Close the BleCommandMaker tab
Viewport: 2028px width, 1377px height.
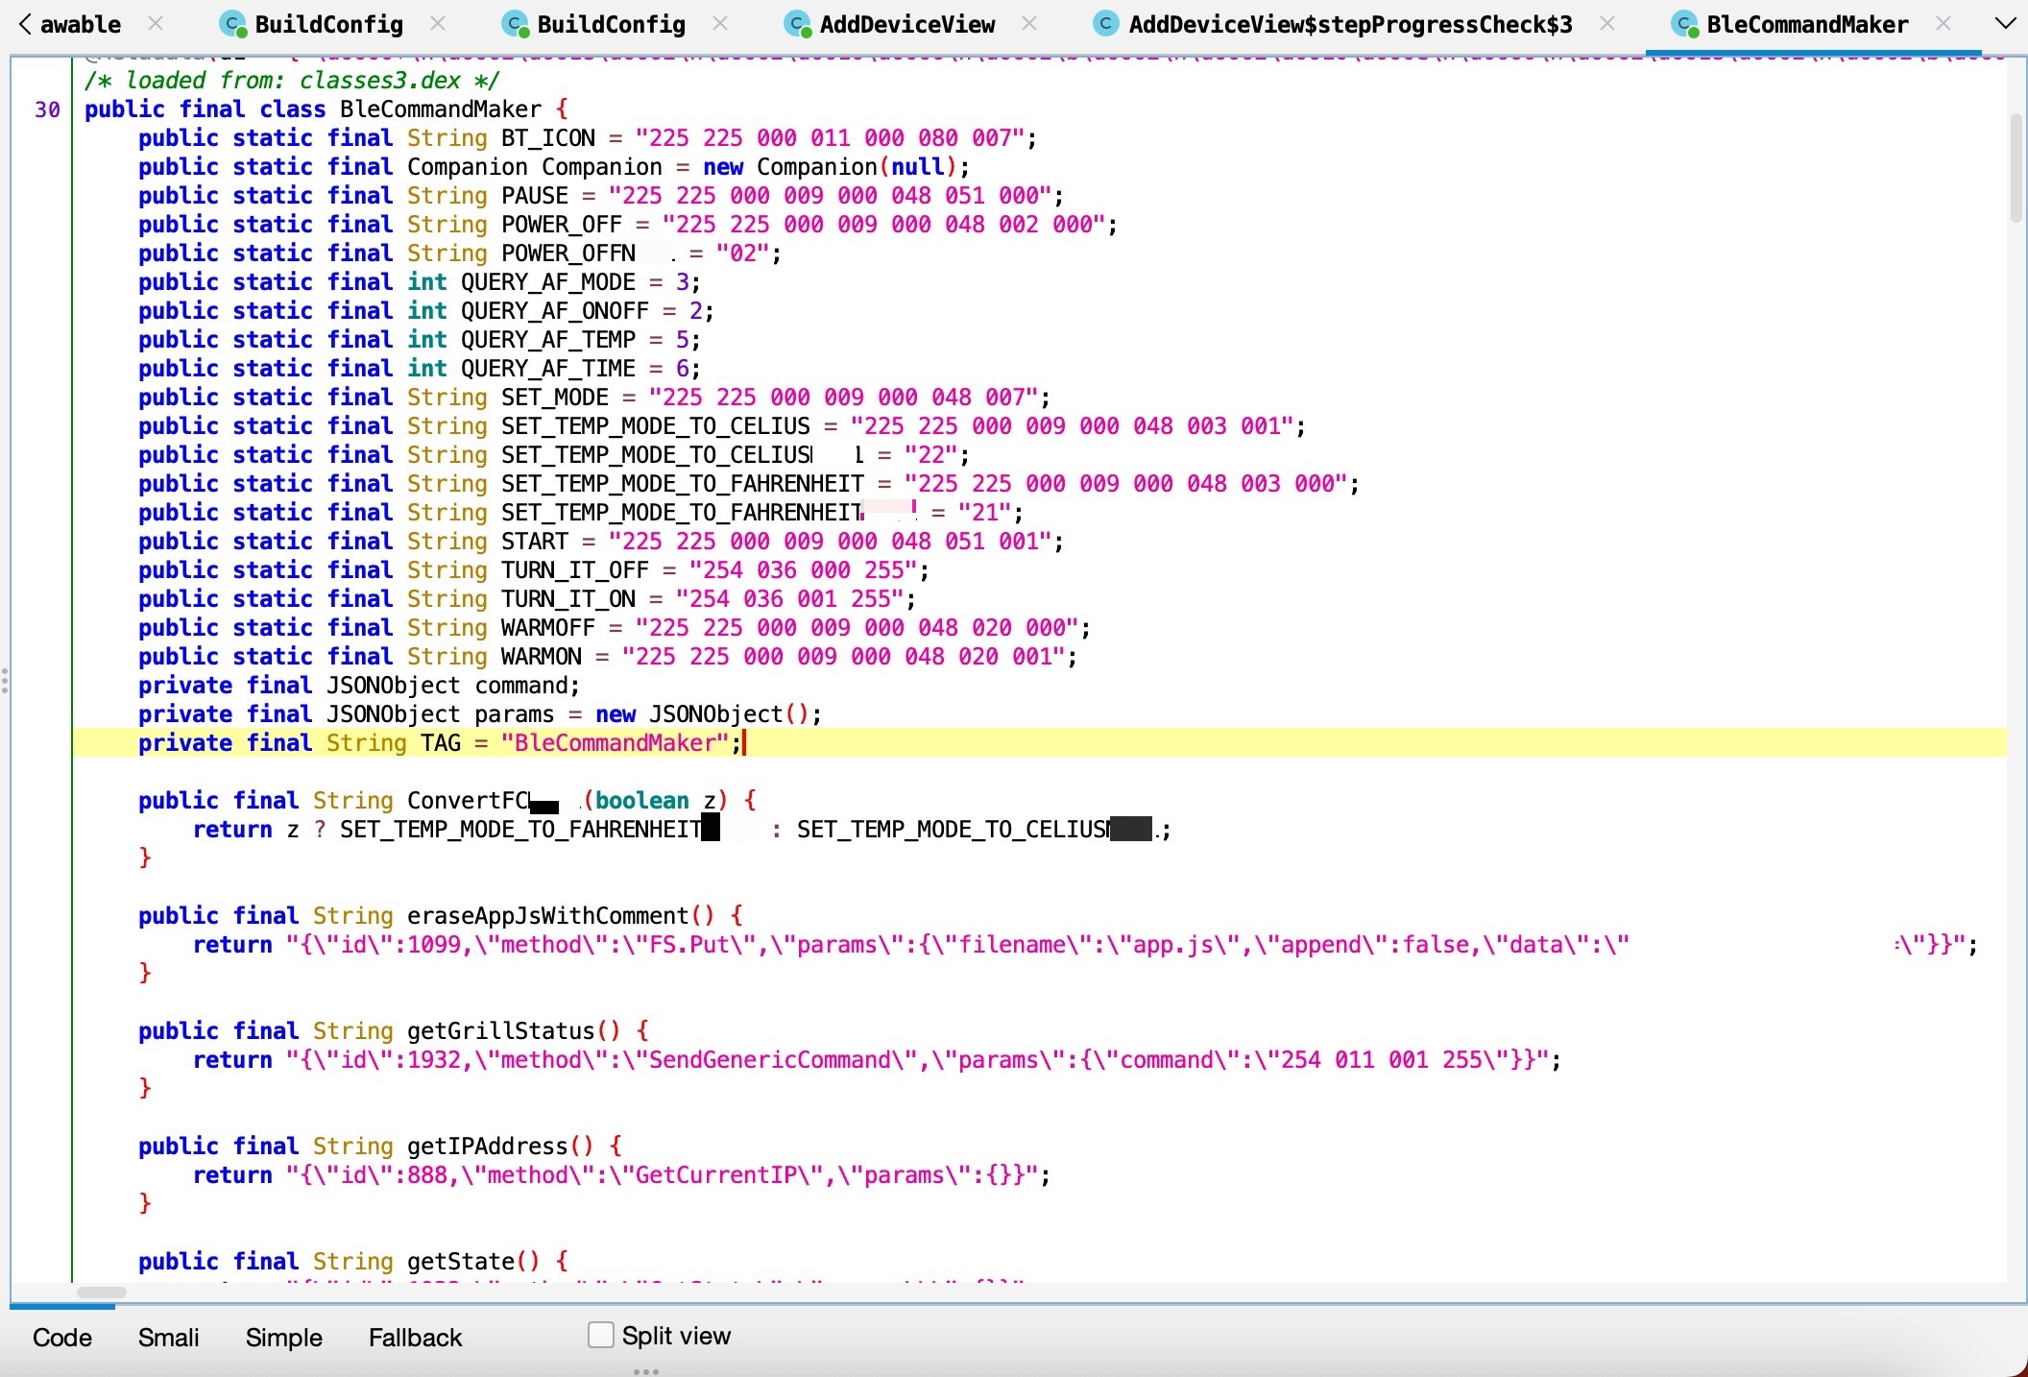click(x=1943, y=24)
